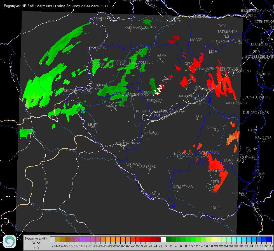
Task: Select the ZALAEGERSZEG city label
Action: click(x=119, y=106)
